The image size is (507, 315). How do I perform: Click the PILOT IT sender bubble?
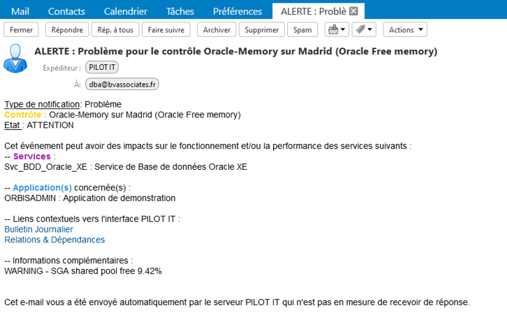[102, 67]
